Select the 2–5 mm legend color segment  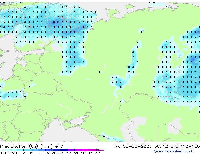pyautogui.click(x=27, y=150)
